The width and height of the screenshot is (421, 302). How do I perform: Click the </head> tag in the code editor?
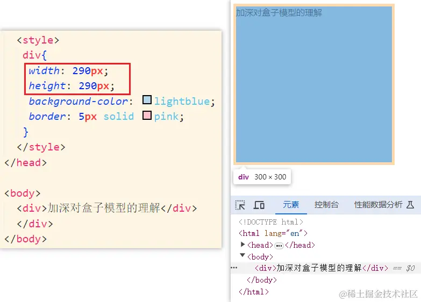(x=26, y=163)
